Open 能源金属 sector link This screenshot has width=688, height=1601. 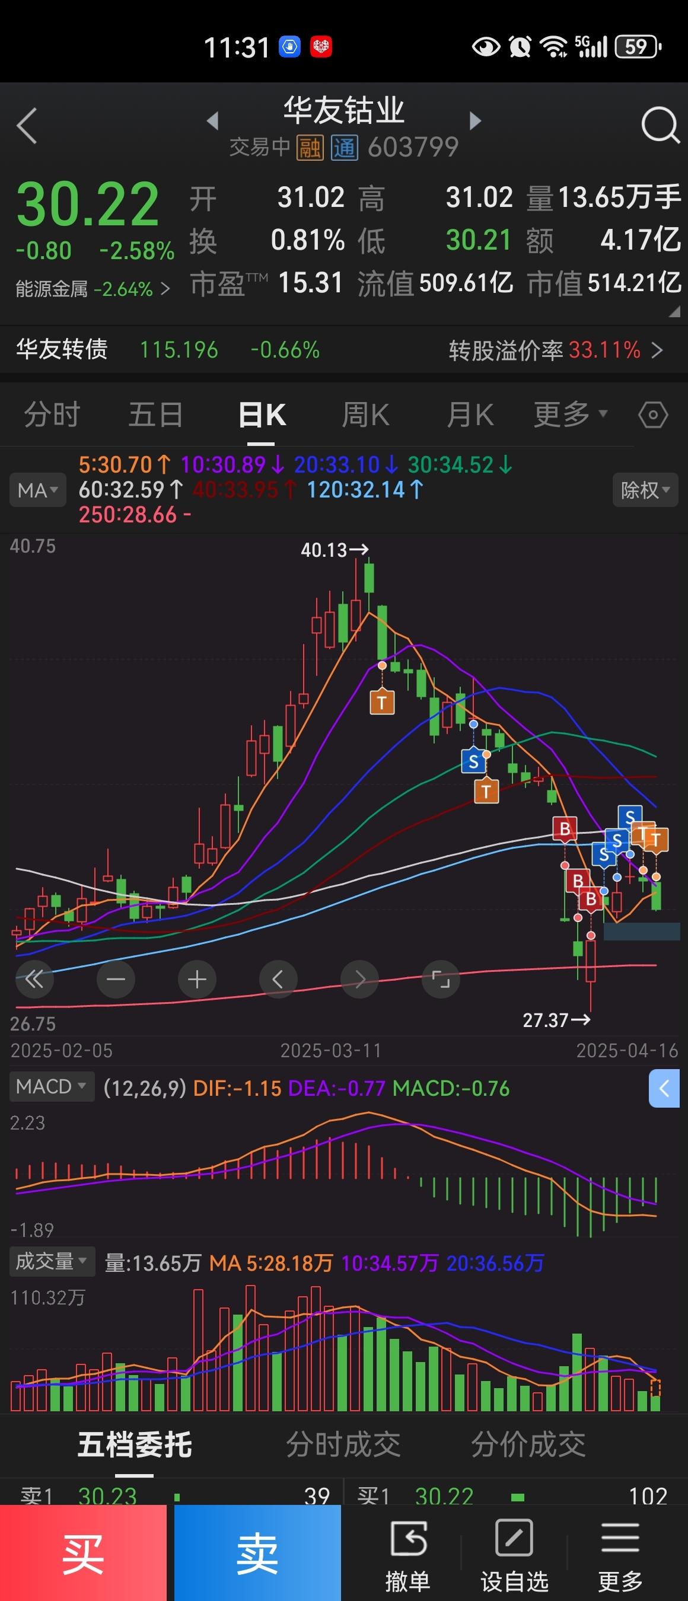point(92,289)
